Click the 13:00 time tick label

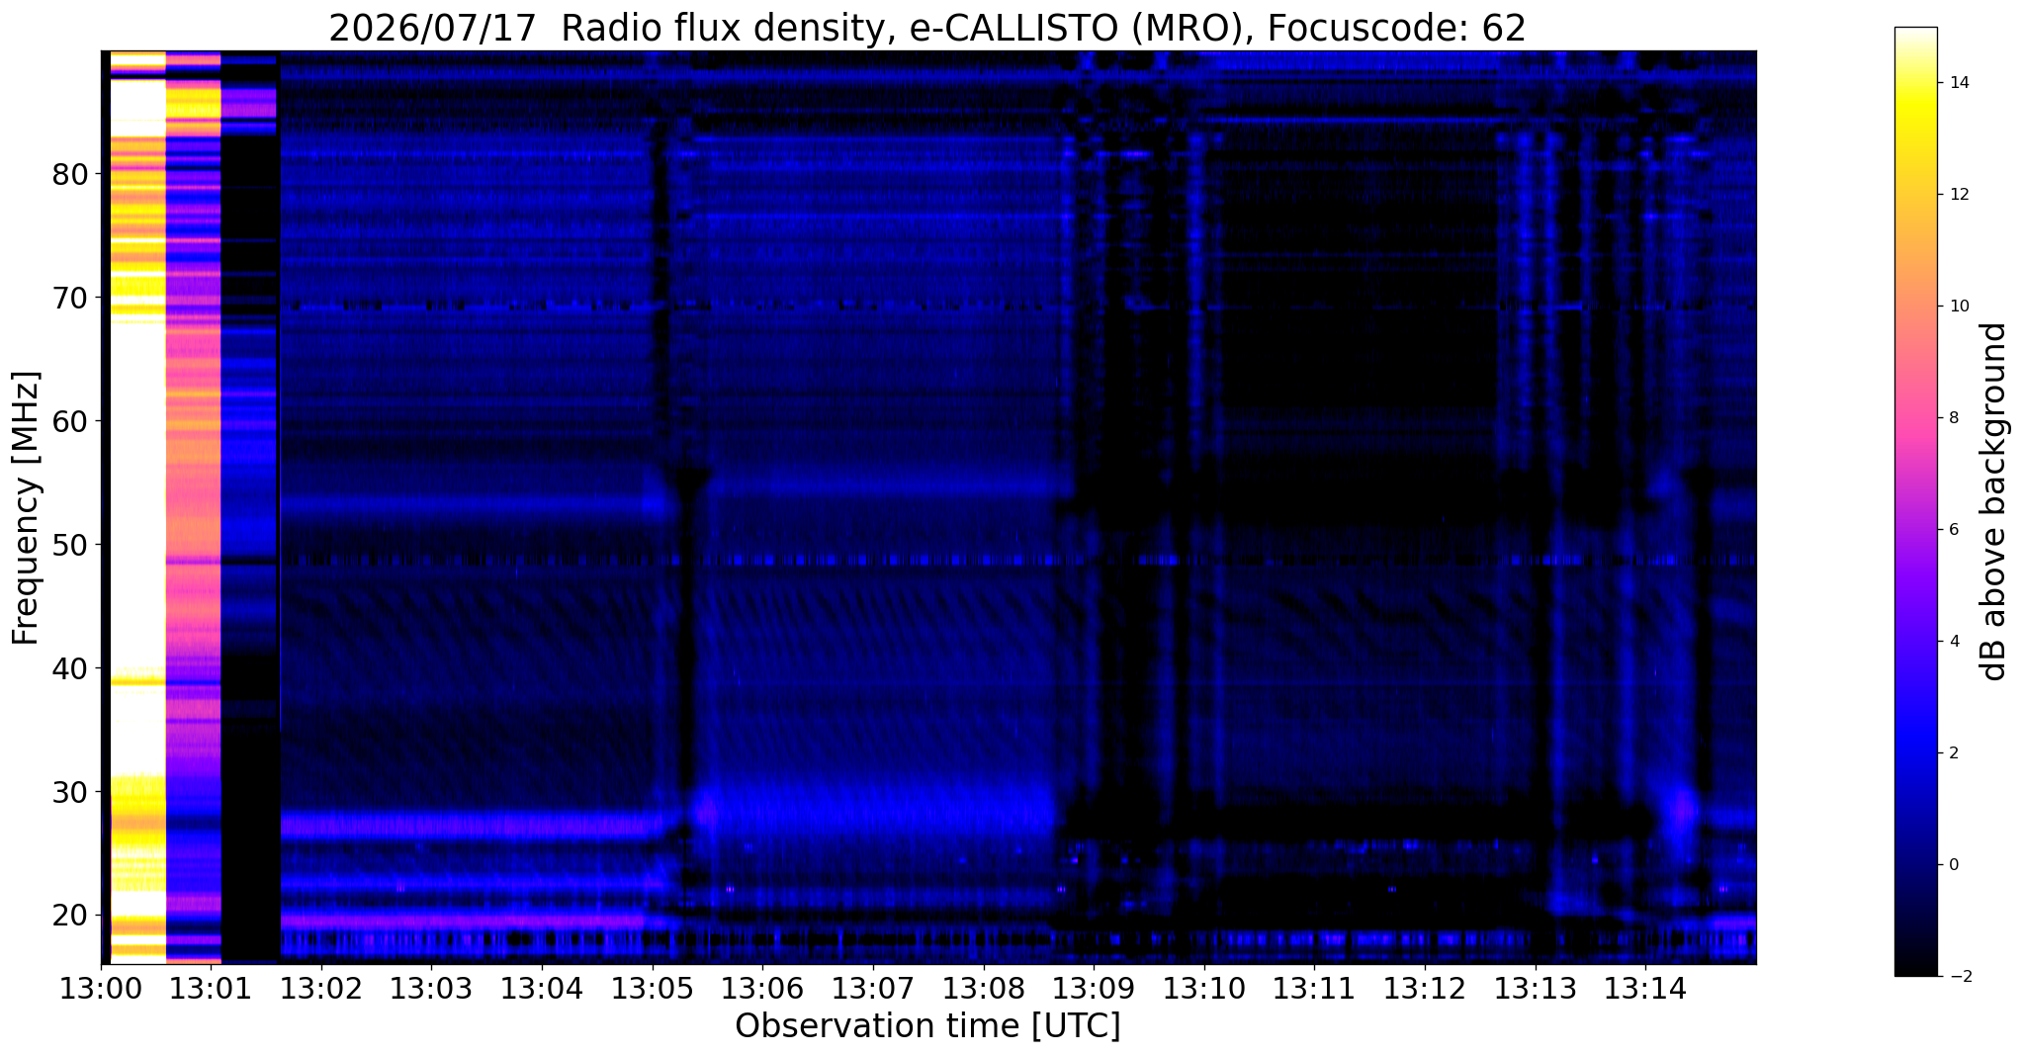pos(101,988)
